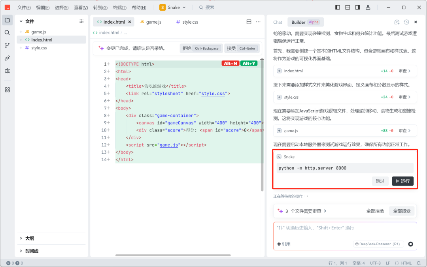Image resolution: width=427 pixels, height=267 pixels.
Task: Open the DeepSeek-Reasoner model selector
Action: [378, 244]
